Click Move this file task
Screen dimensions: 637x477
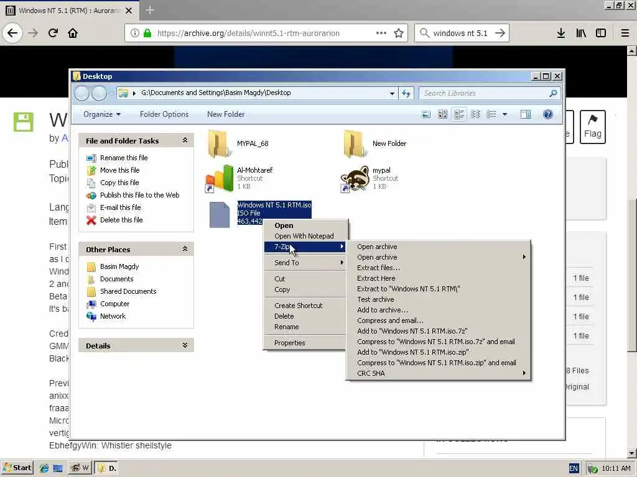tap(120, 170)
